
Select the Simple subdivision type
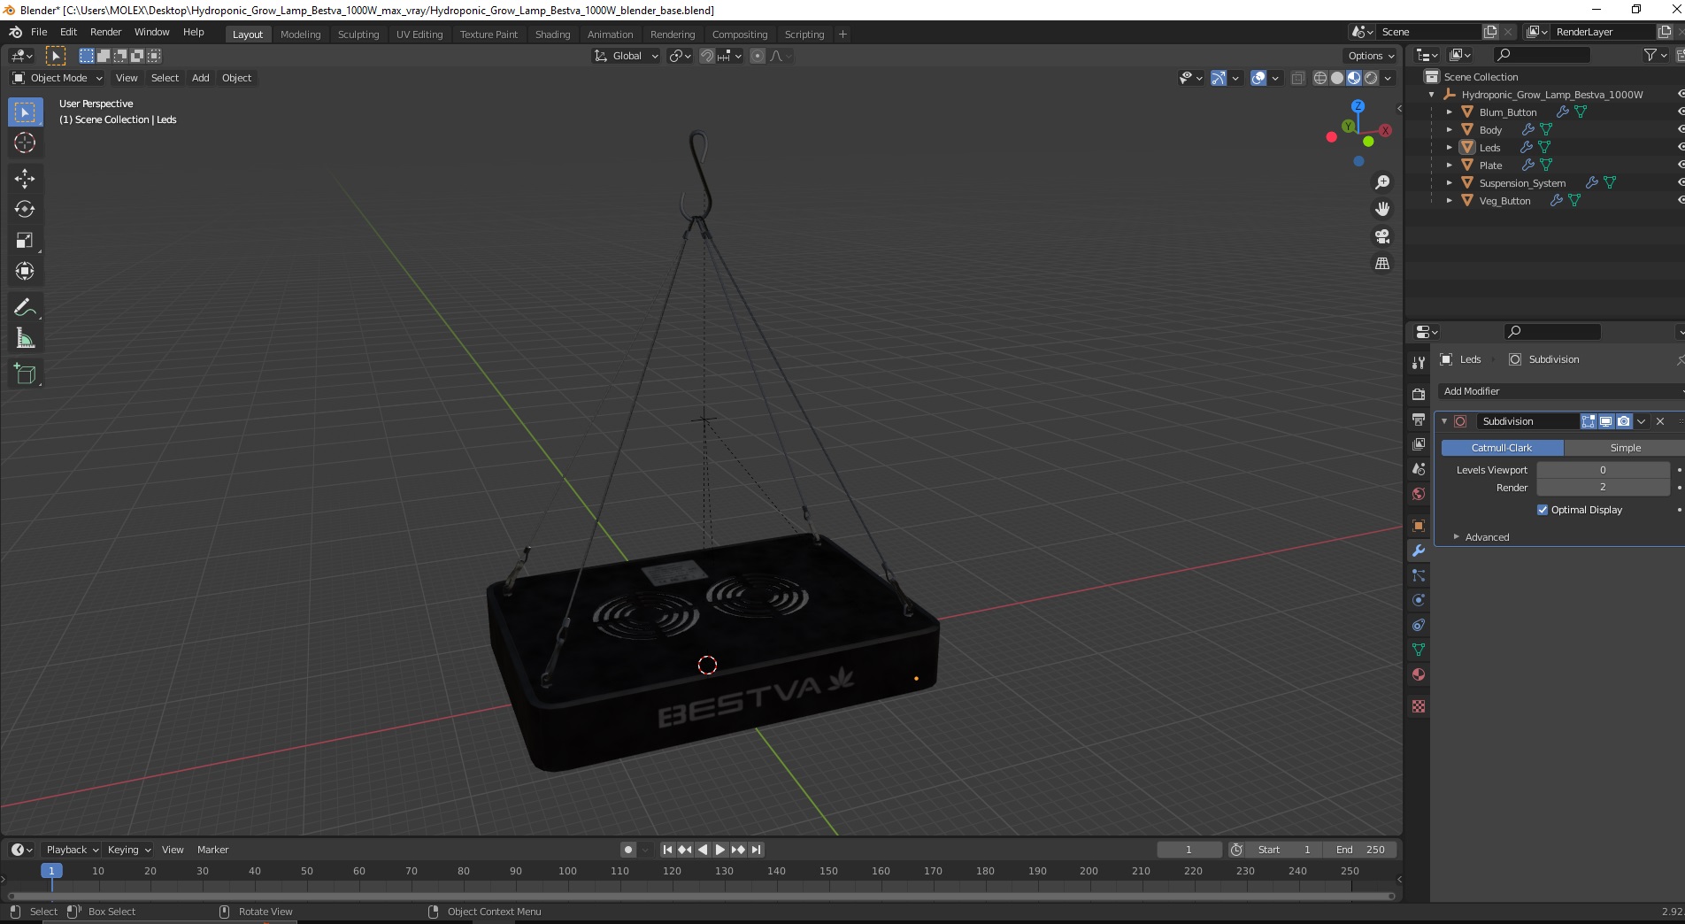[1625, 448]
